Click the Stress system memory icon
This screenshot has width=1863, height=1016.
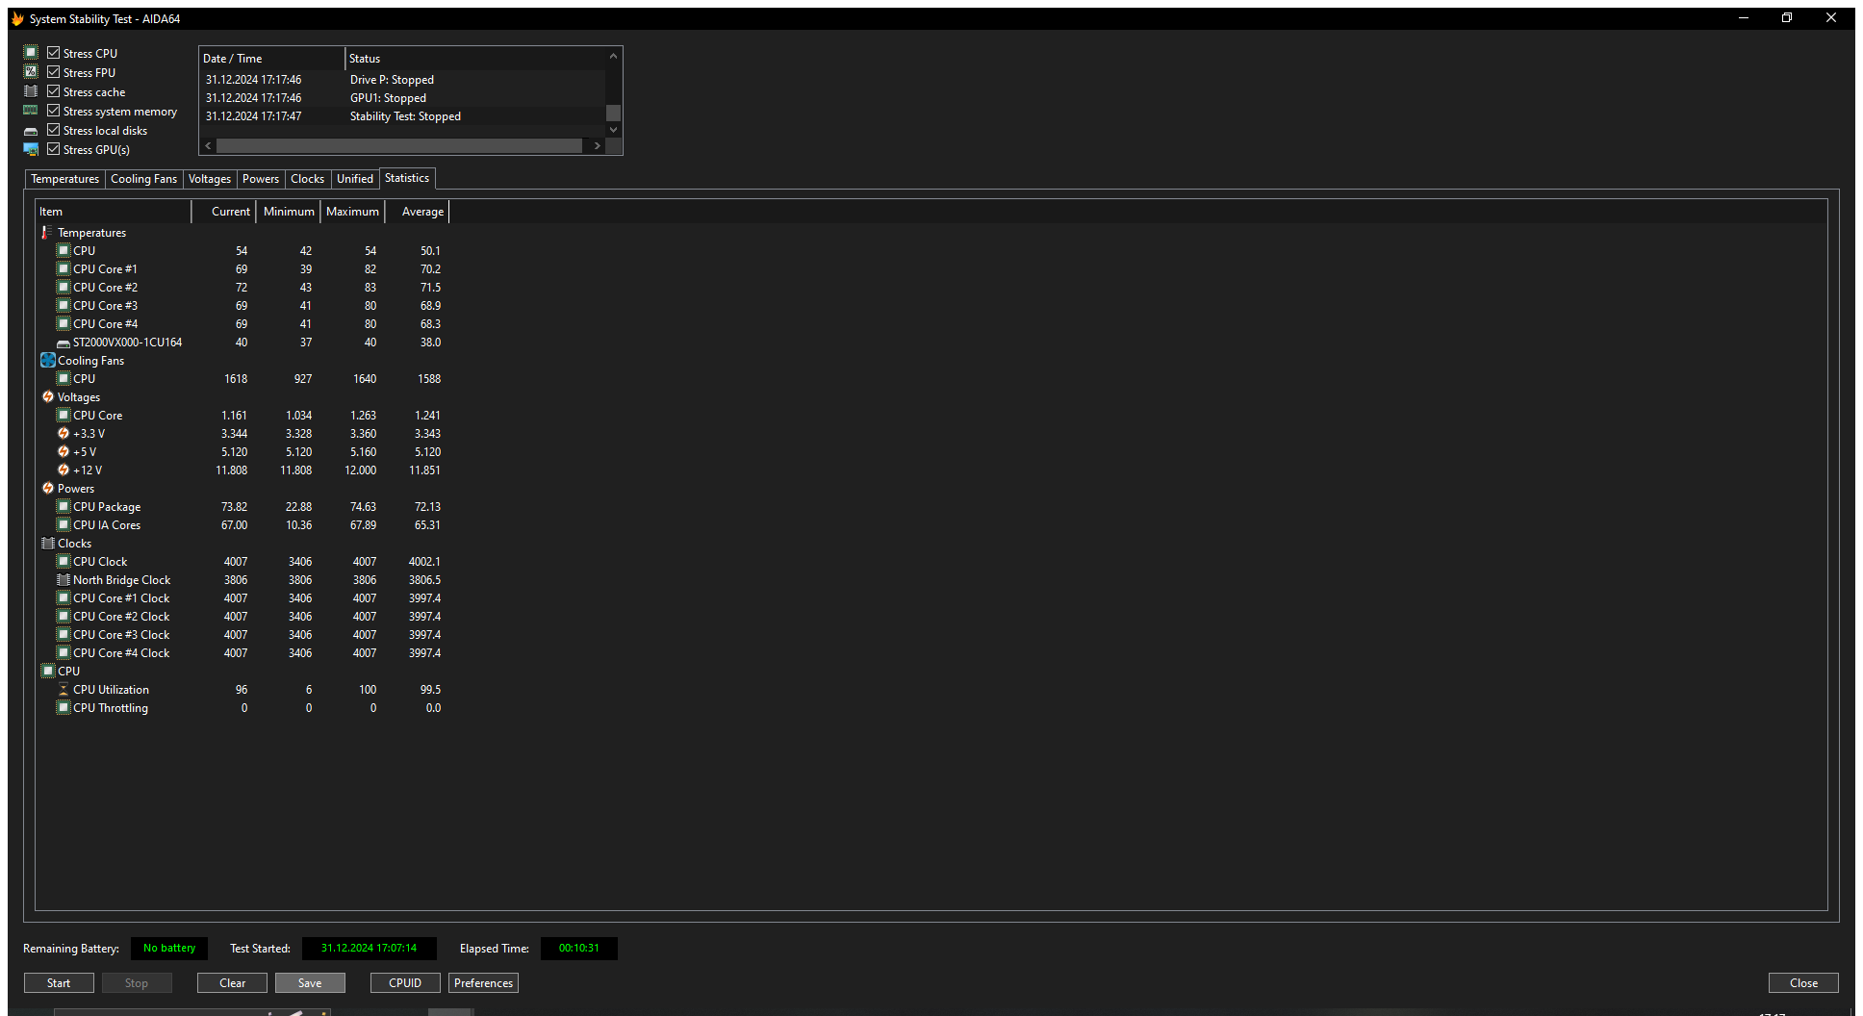click(x=31, y=111)
